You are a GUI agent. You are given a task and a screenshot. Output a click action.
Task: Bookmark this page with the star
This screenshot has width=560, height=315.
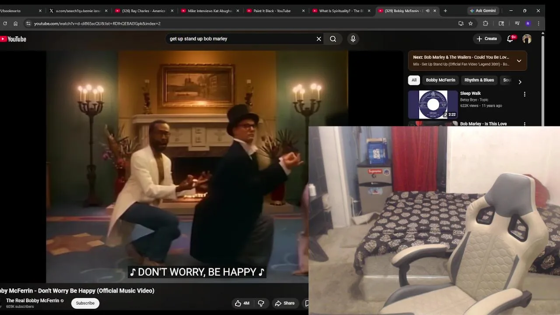point(471,24)
